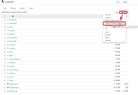Check the box for Downloads
This screenshot has height=95, width=138.
coord(5,41)
